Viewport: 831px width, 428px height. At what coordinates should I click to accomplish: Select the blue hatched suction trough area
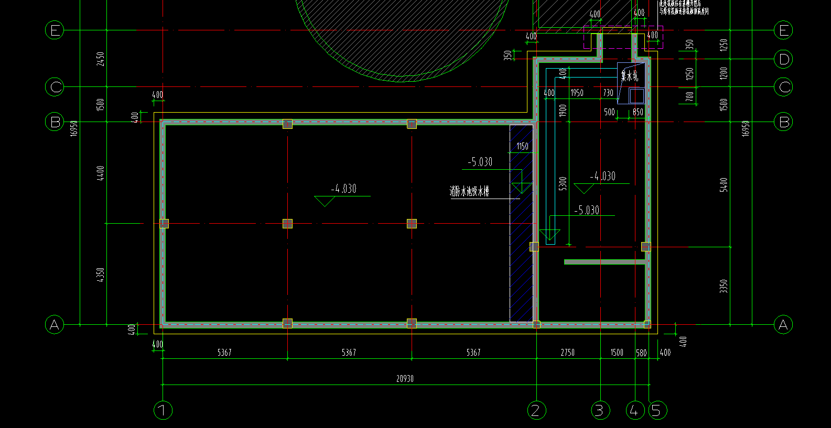pyautogui.click(x=521, y=223)
